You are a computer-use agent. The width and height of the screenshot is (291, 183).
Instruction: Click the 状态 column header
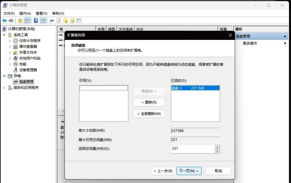point(176,29)
